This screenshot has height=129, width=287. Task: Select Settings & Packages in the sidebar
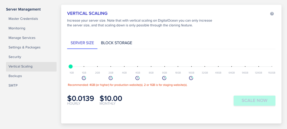click(24, 47)
